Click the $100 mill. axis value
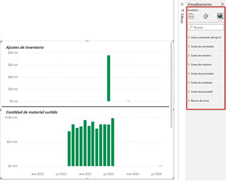This screenshot has height=181, width=226. point(11,118)
